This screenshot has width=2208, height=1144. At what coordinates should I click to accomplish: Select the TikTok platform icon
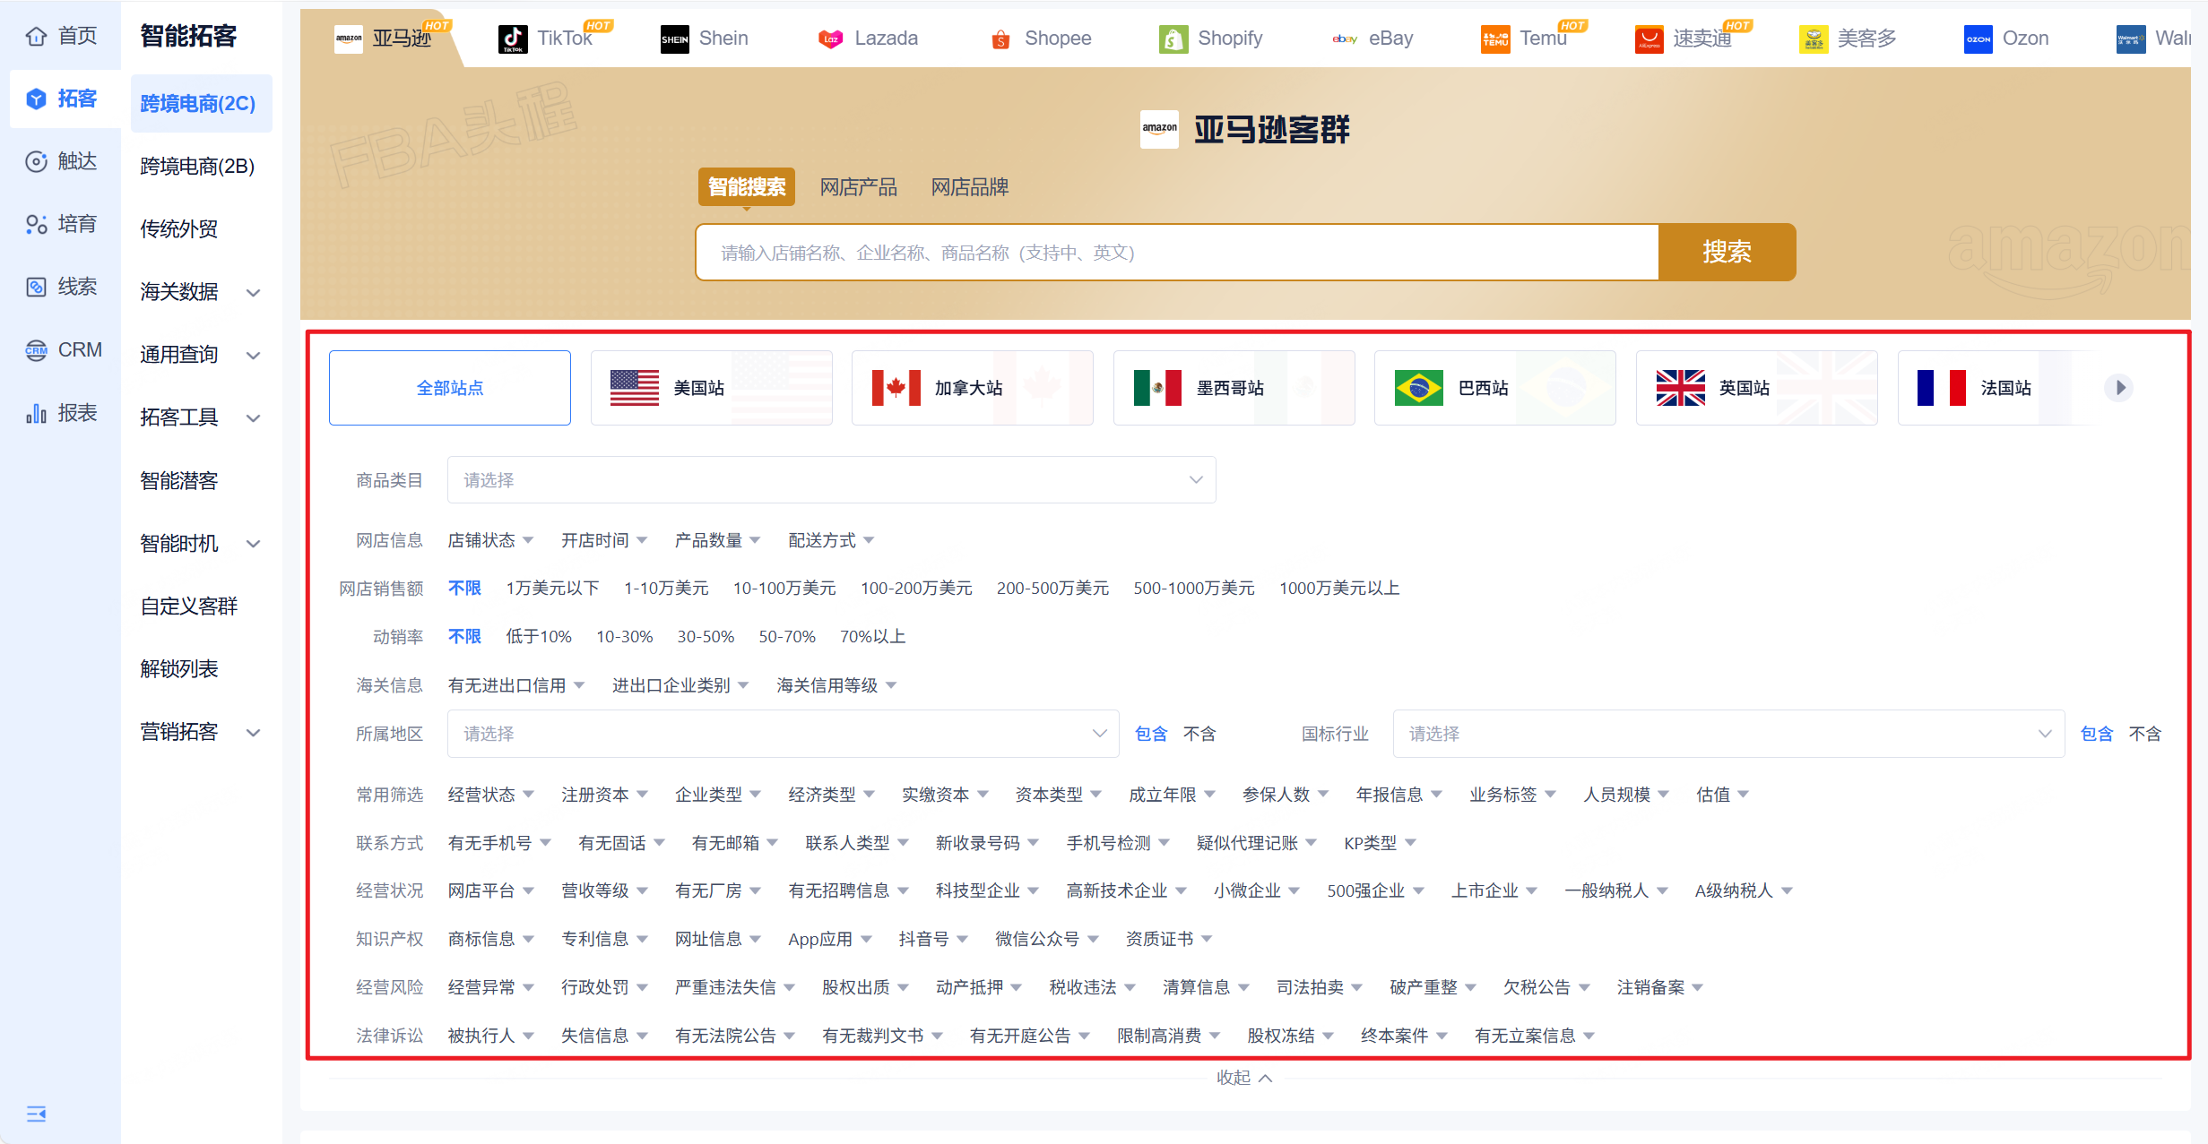tap(513, 39)
